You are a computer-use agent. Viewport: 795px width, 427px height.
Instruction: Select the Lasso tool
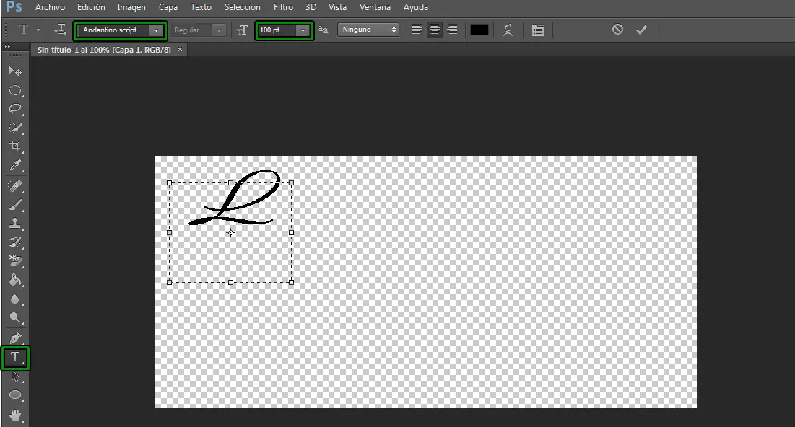point(15,109)
